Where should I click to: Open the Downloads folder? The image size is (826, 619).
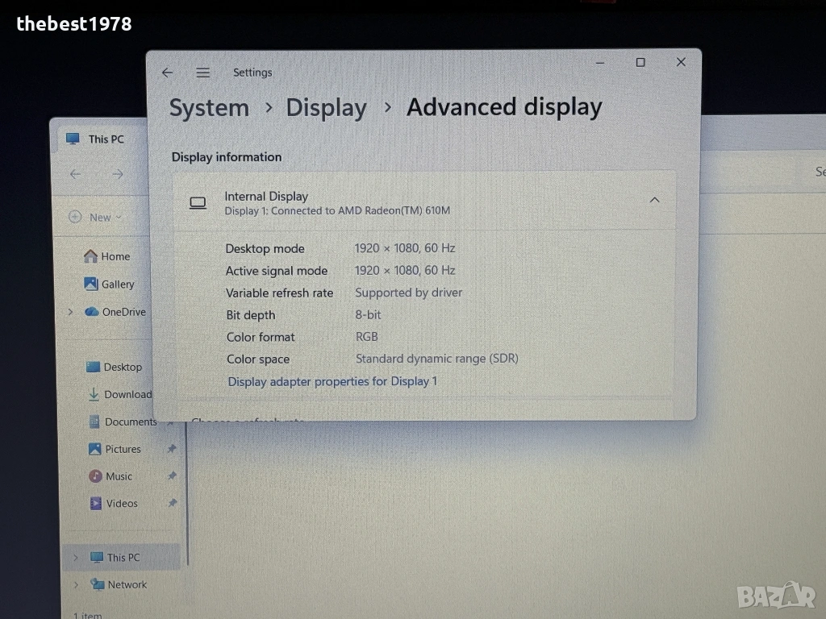pos(127,394)
